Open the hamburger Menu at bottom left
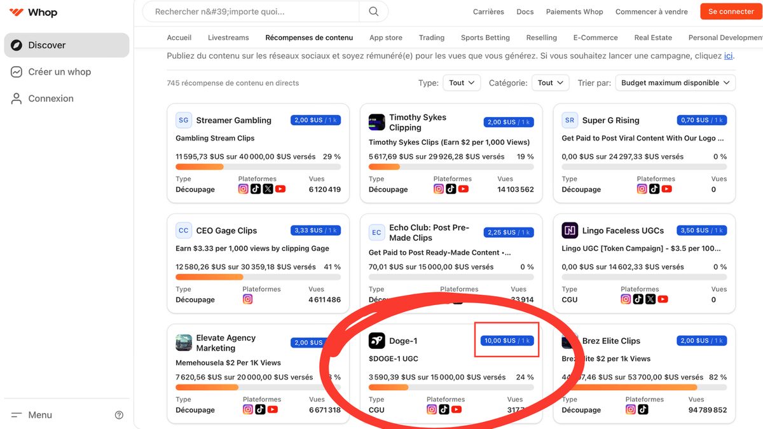This screenshot has width=763, height=429. 32,415
